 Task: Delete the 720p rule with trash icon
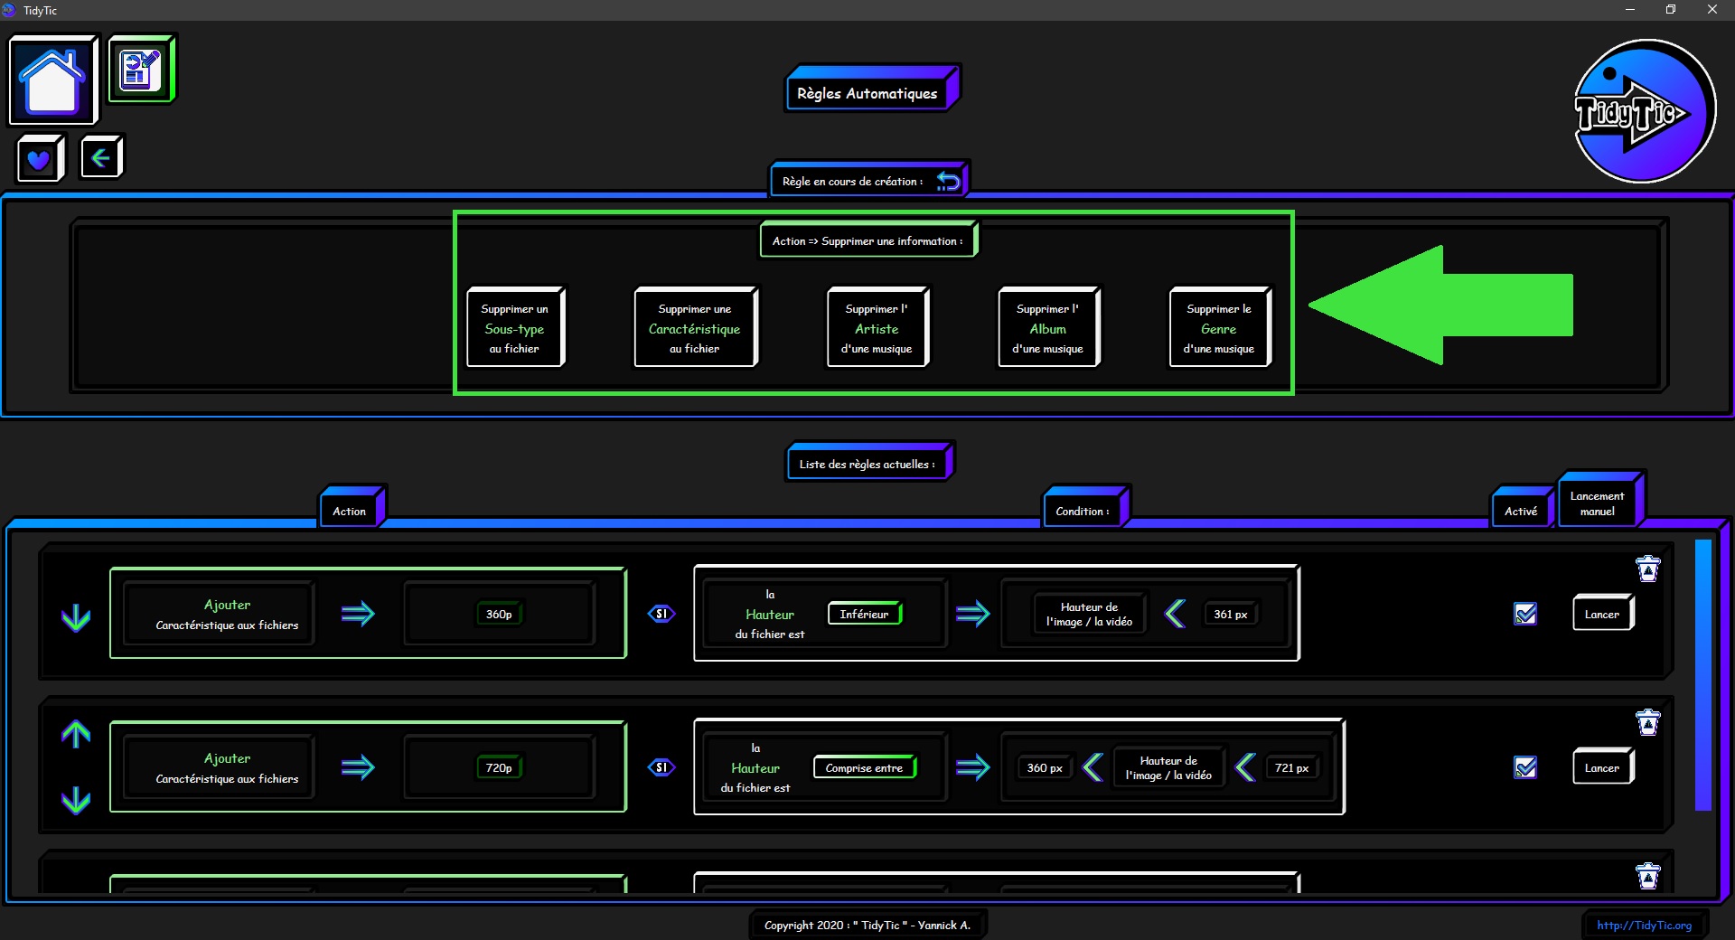click(1647, 723)
